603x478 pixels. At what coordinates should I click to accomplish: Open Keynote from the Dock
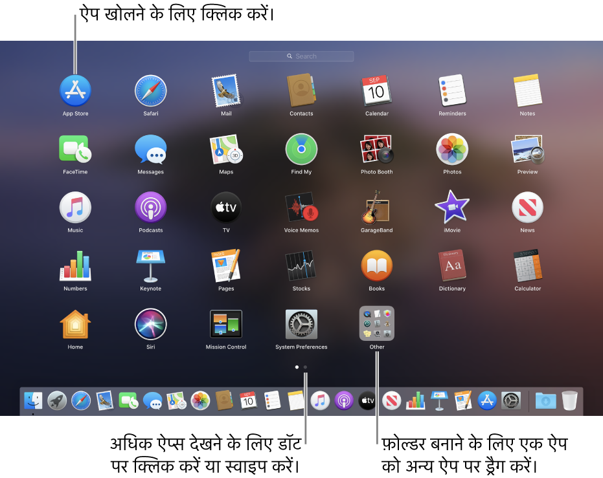pos(439,401)
